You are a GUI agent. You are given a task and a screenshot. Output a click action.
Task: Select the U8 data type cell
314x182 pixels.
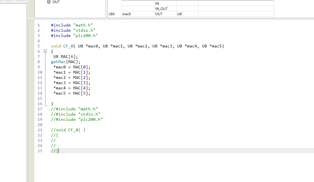[187, 14]
